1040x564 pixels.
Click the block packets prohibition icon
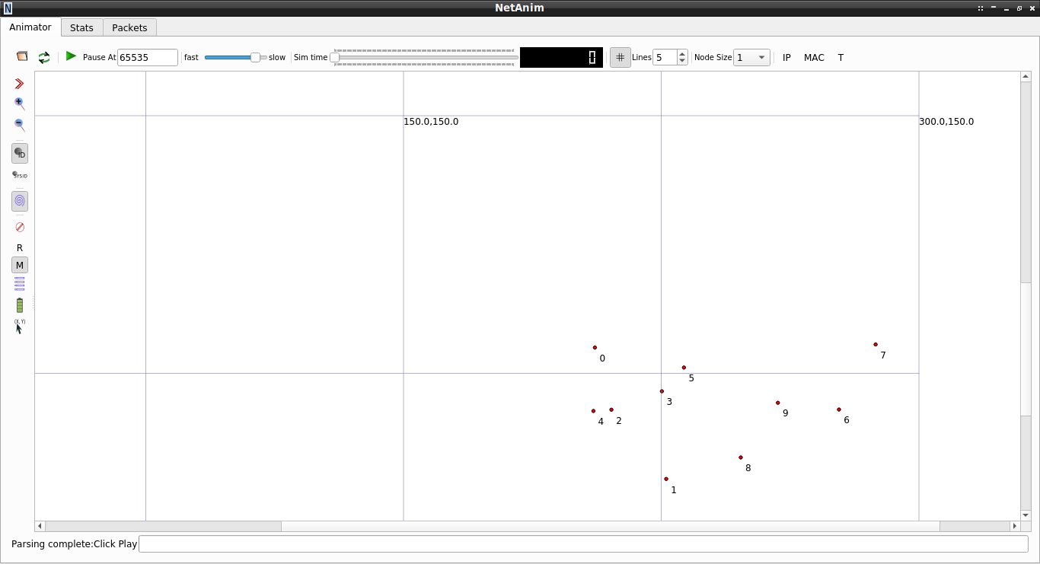point(19,227)
